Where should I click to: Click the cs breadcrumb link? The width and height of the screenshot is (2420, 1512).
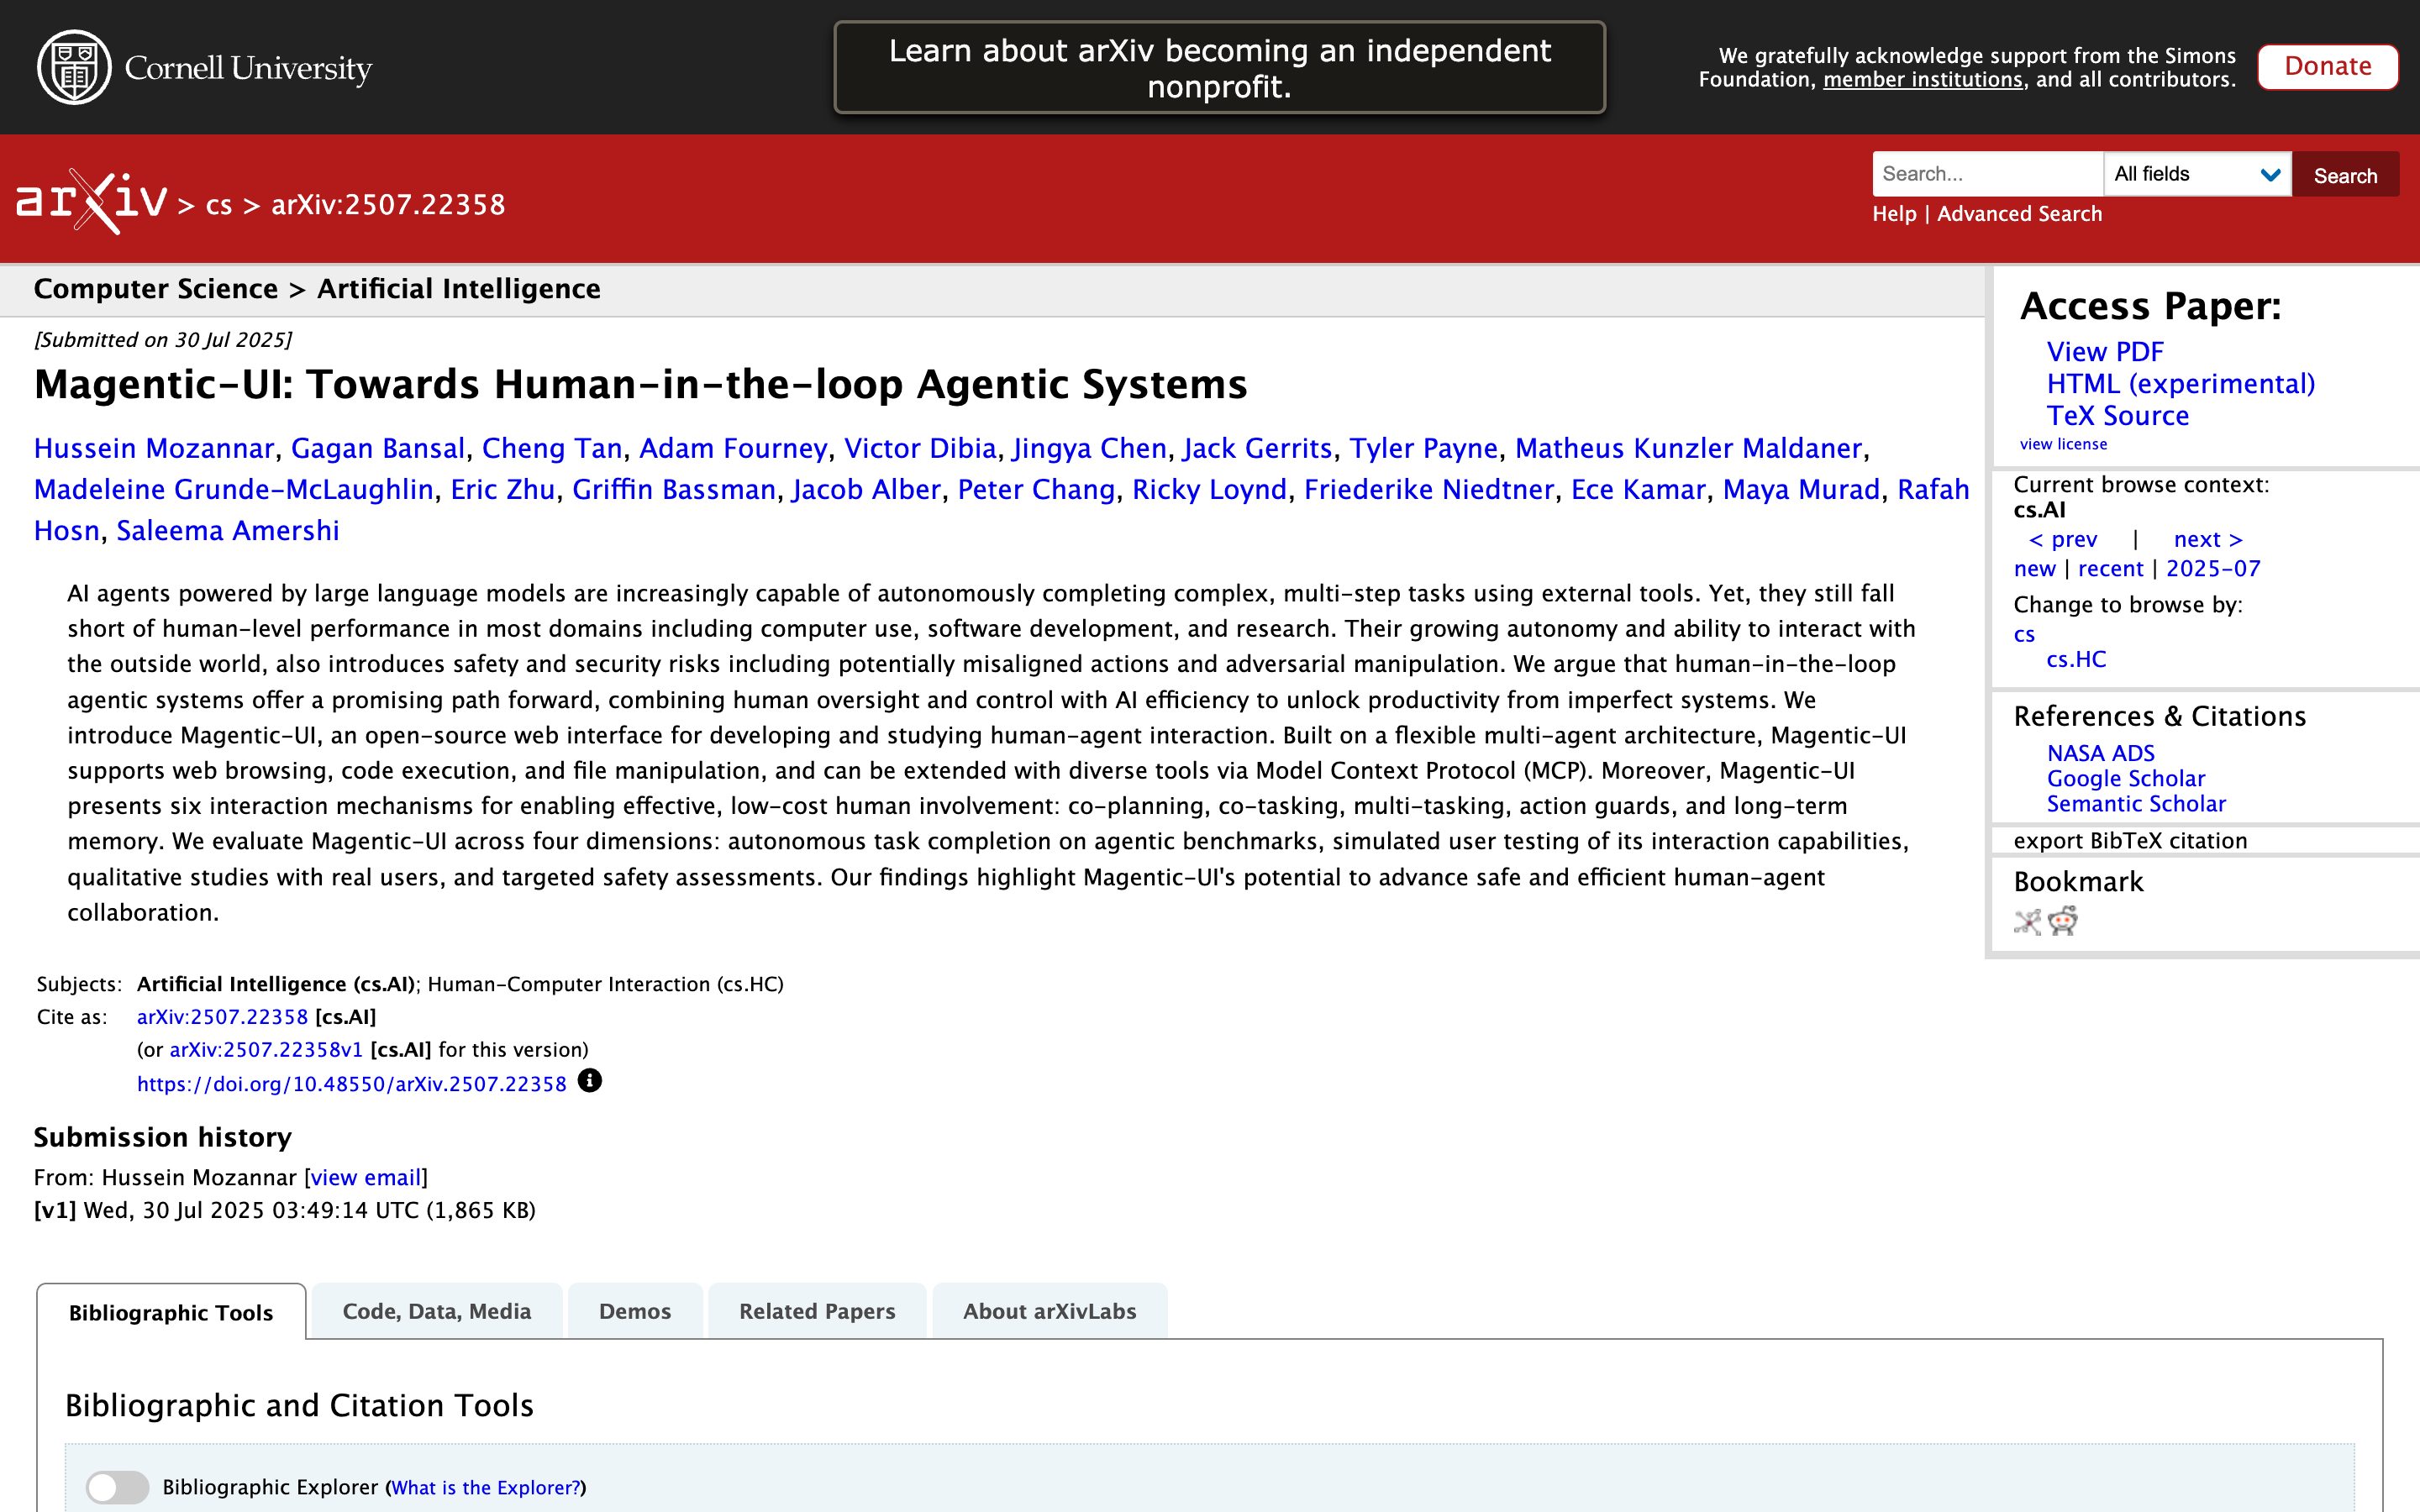tap(219, 205)
